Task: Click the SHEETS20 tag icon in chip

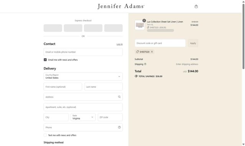Action: 137,52
